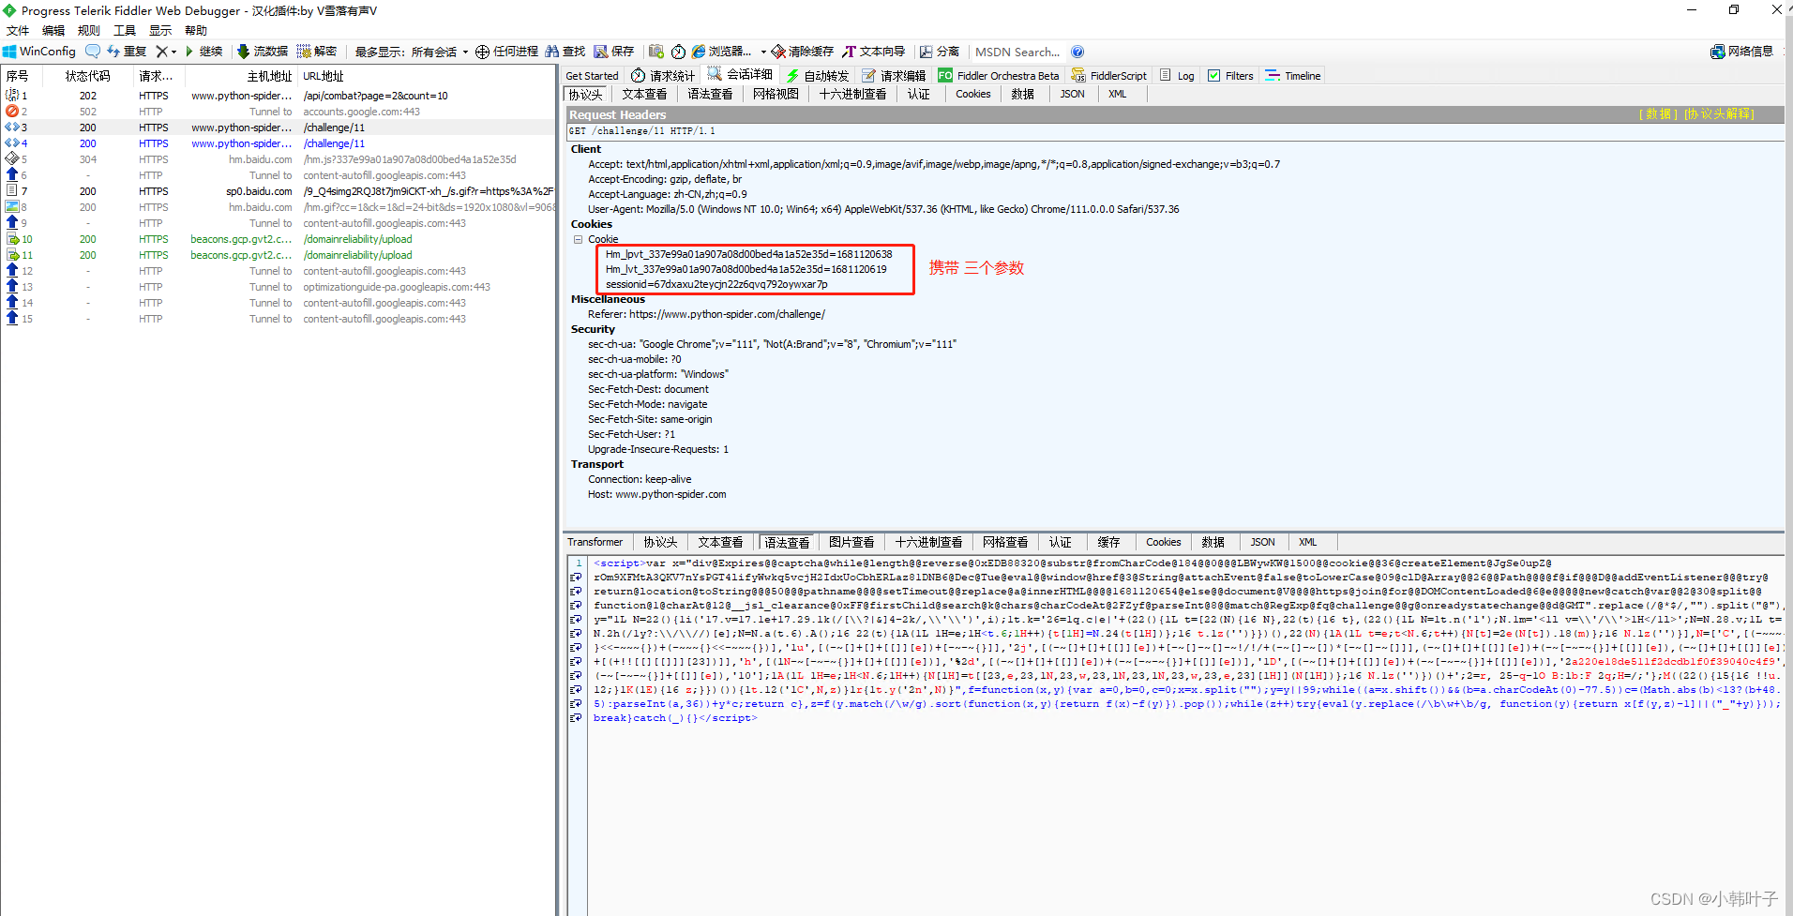Open the 编辑 (Edit) menu
Viewport: 1793px width, 916px height.
click(x=53, y=30)
